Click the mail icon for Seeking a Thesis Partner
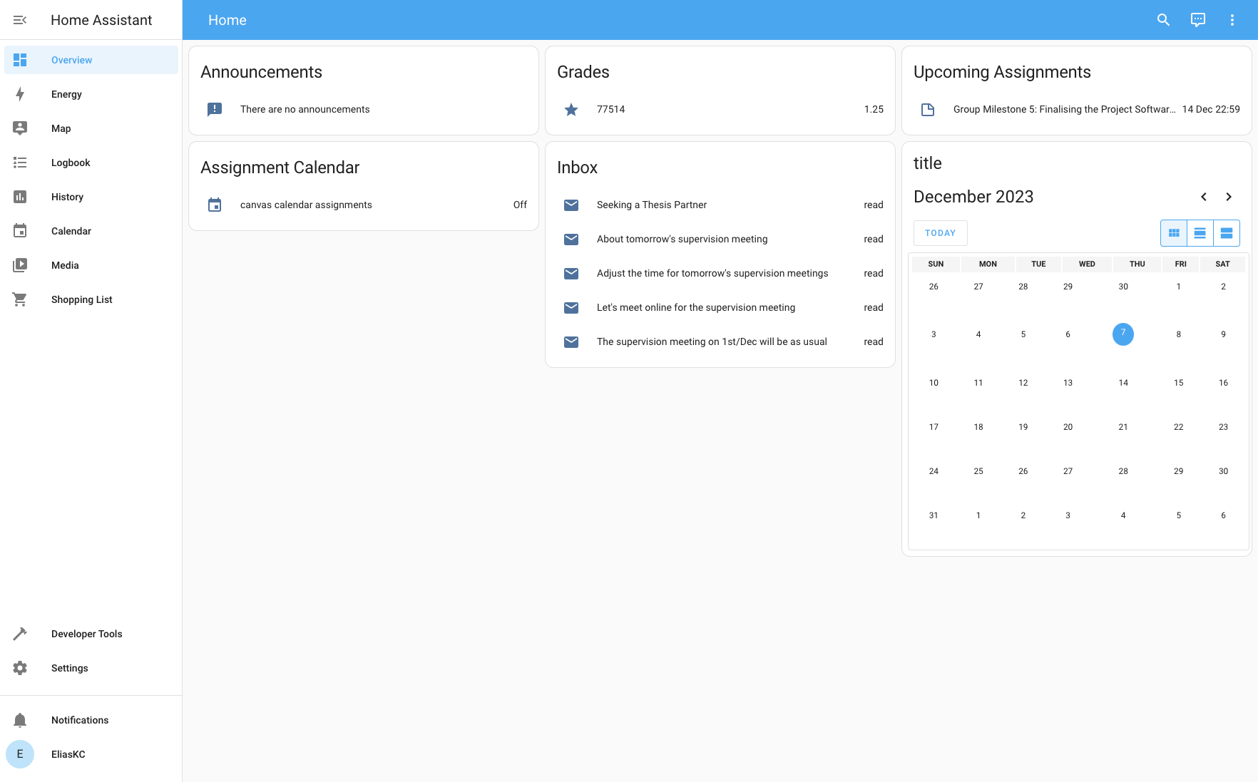This screenshot has width=1258, height=782. click(x=571, y=205)
